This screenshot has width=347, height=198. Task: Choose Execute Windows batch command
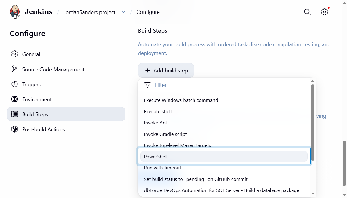click(224, 100)
